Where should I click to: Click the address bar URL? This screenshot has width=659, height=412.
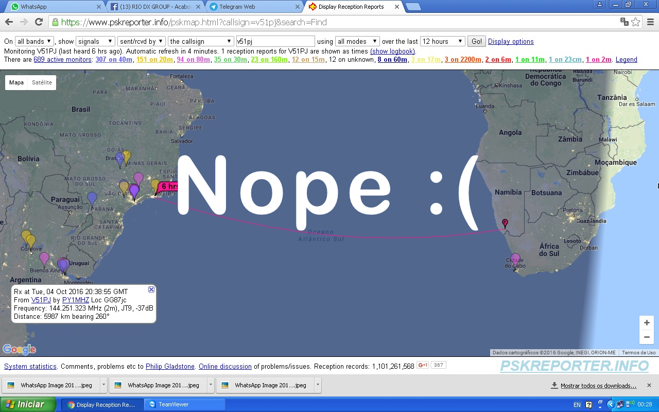pos(194,22)
